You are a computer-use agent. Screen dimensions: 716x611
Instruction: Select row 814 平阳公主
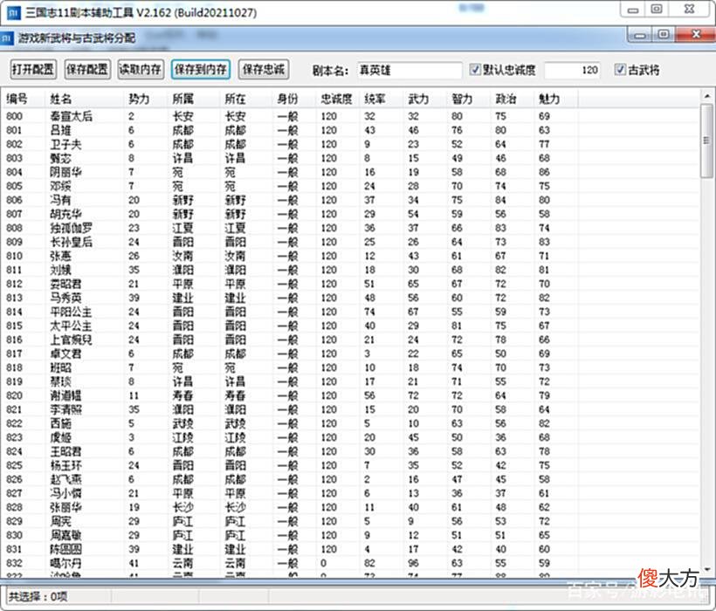(351, 312)
